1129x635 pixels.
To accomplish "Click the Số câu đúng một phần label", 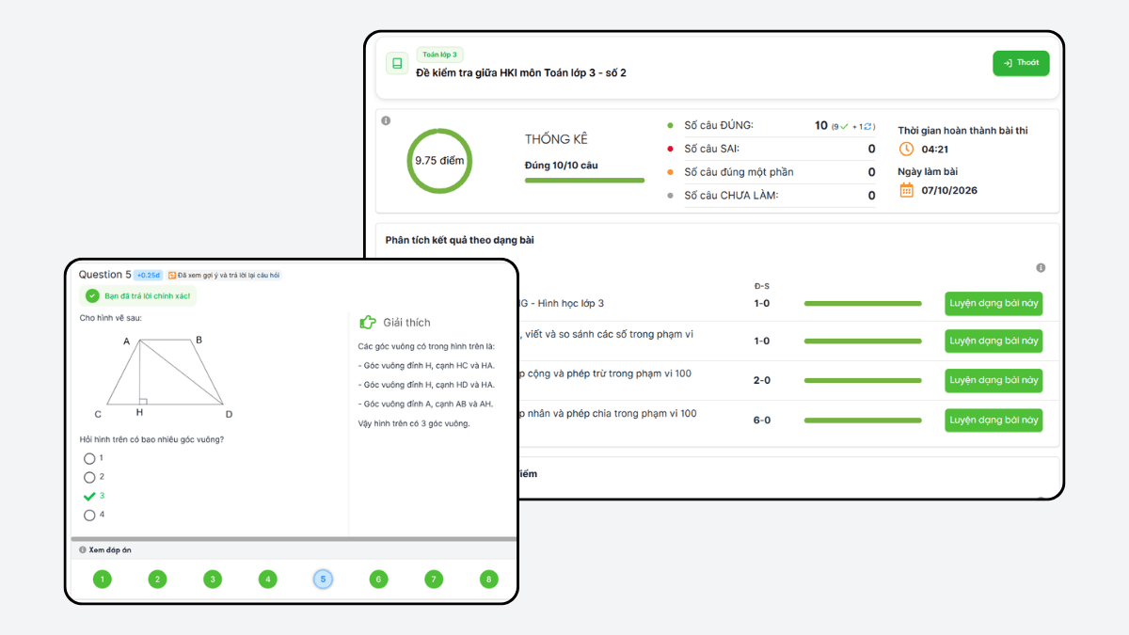I will pos(739,172).
